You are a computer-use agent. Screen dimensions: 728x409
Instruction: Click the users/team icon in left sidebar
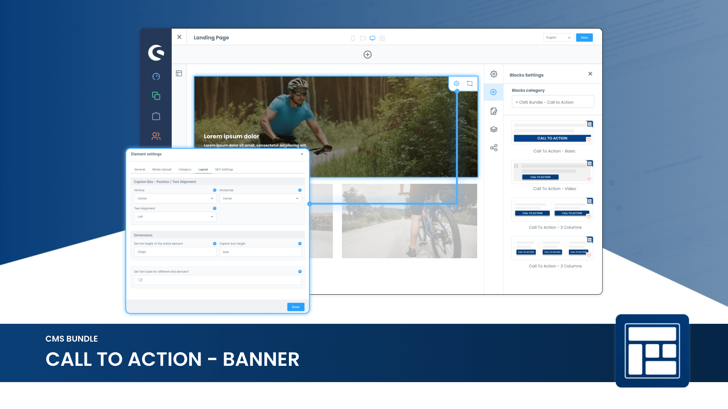(156, 135)
